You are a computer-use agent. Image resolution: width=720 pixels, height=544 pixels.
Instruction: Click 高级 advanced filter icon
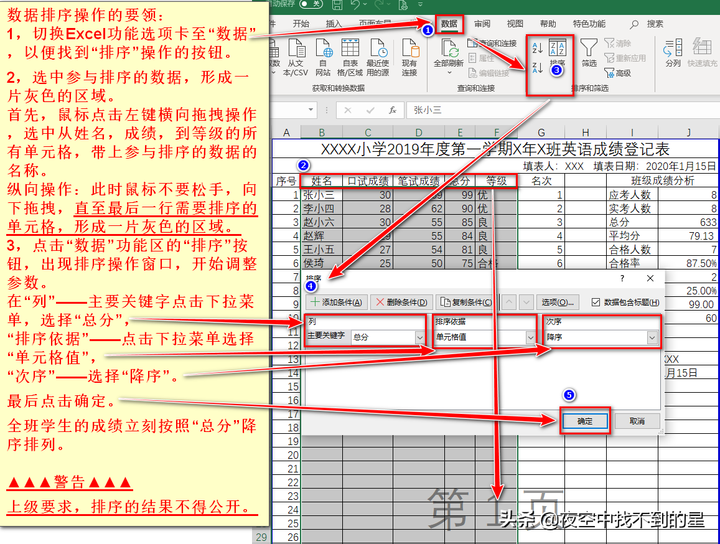pyautogui.click(x=617, y=73)
